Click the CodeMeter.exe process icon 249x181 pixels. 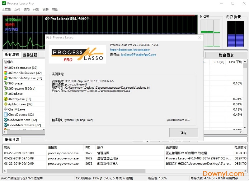(x=6, y=120)
